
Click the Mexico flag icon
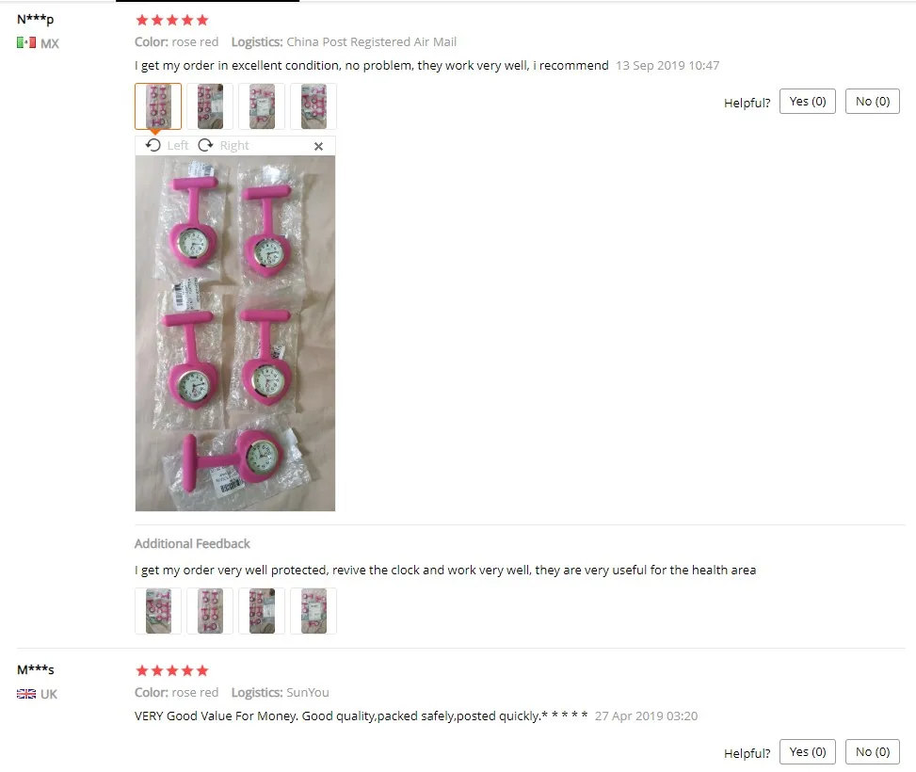[x=26, y=42]
